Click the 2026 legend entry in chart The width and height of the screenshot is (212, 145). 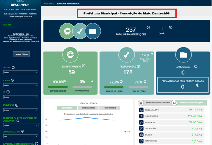[127, 132]
